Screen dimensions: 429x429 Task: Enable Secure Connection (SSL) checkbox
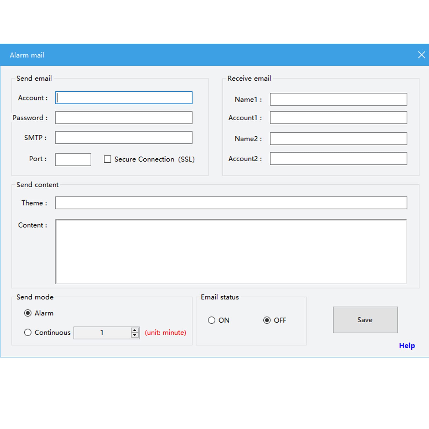pyautogui.click(x=107, y=159)
